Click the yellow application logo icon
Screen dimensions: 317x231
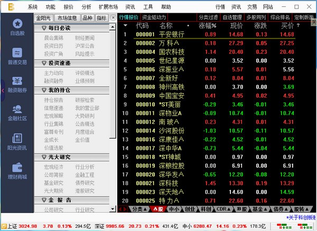point(7,6)
